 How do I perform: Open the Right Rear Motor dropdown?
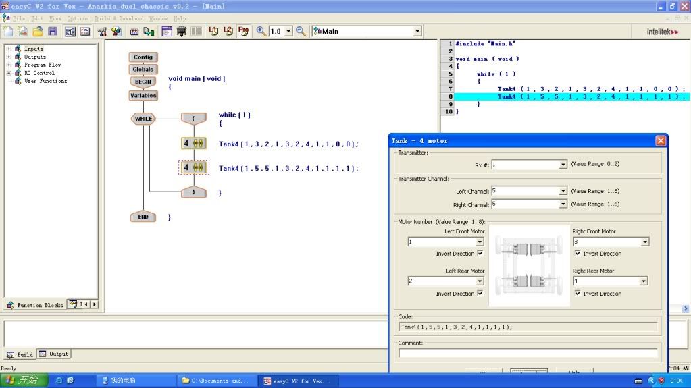[644, 281]
